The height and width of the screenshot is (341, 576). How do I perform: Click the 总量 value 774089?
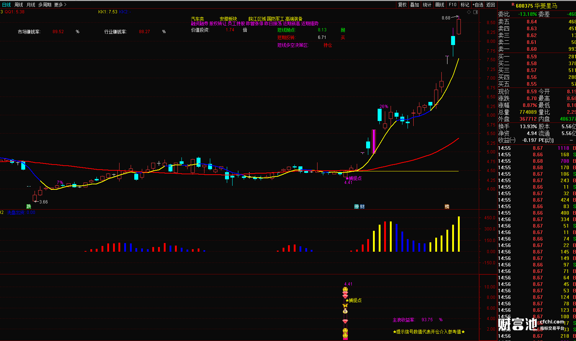pyautogui.click(x=528, y=112)
